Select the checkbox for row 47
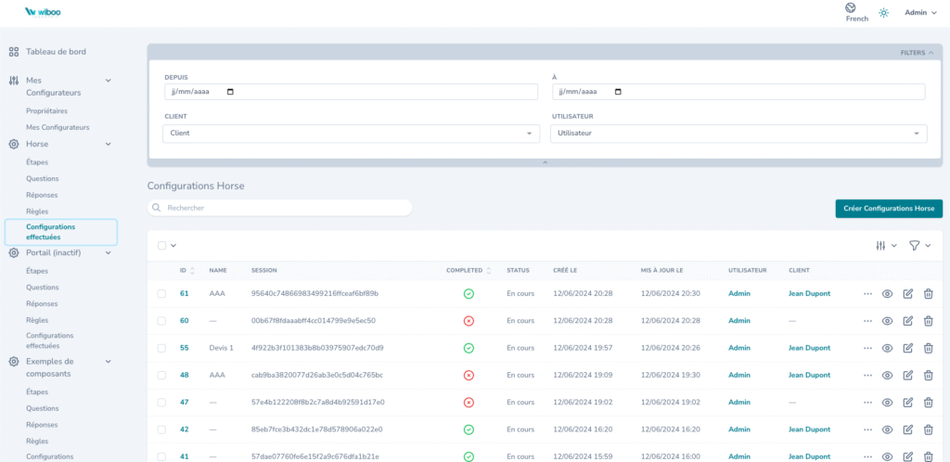Viewport: 950px width, 462px height. coord(161,403)
